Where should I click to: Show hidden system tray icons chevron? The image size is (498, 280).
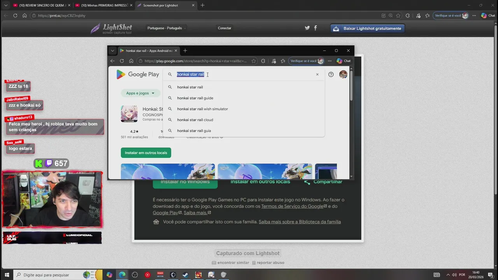tap(448, 275)
